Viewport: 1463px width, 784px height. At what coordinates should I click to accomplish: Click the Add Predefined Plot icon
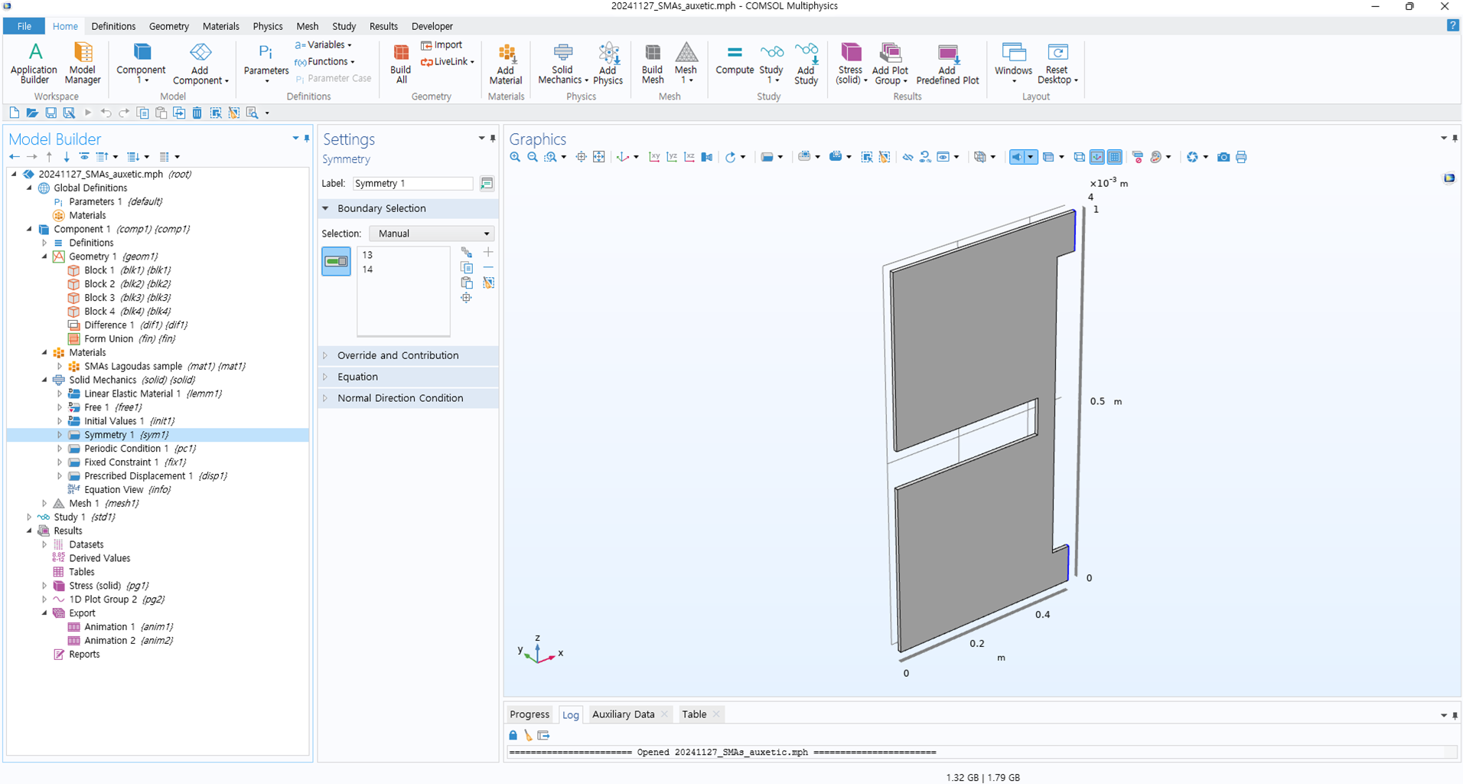(947, 63)
